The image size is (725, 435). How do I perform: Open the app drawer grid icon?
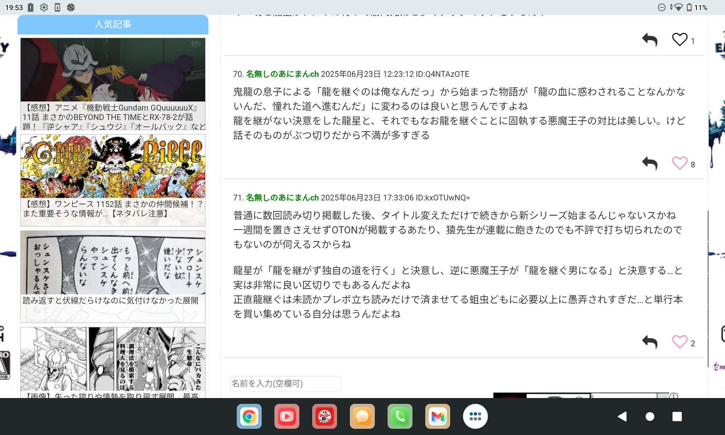[475, 417]
